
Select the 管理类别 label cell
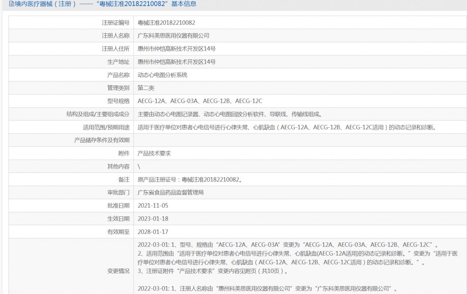click(x=71, y=88)
